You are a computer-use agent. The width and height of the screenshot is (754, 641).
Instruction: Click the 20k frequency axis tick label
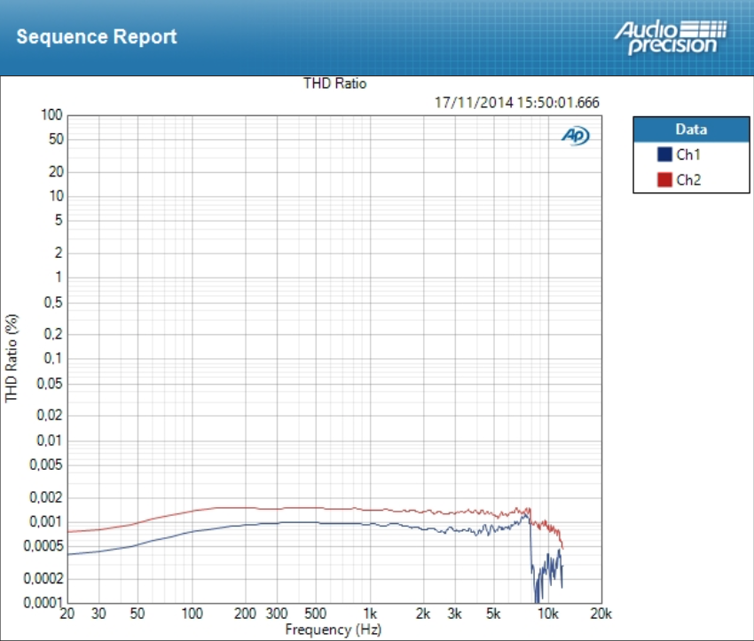(601, 614)
